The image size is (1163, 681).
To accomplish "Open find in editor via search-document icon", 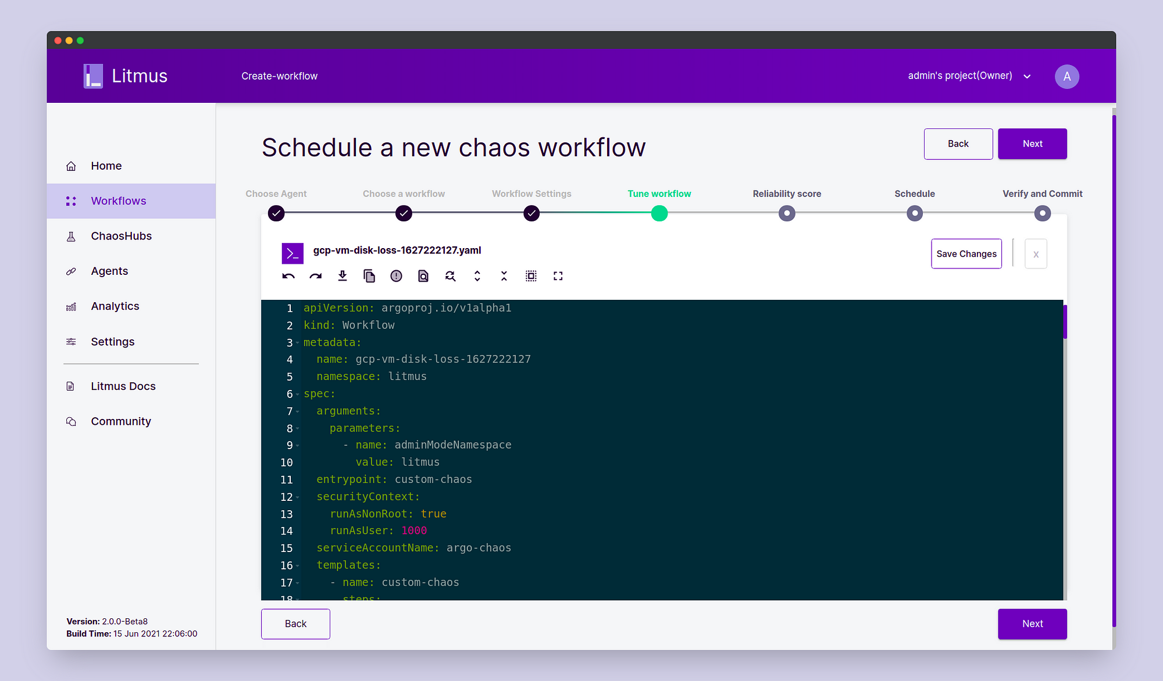I will tap(423, 276).
